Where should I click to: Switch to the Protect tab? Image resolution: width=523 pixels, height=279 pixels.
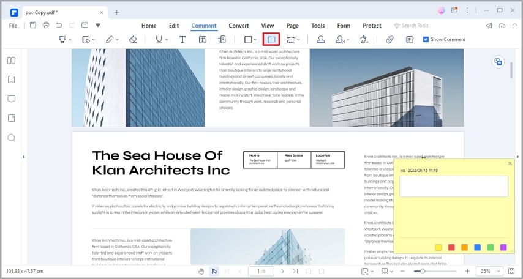pyautogui.click(x=372, y=26)
